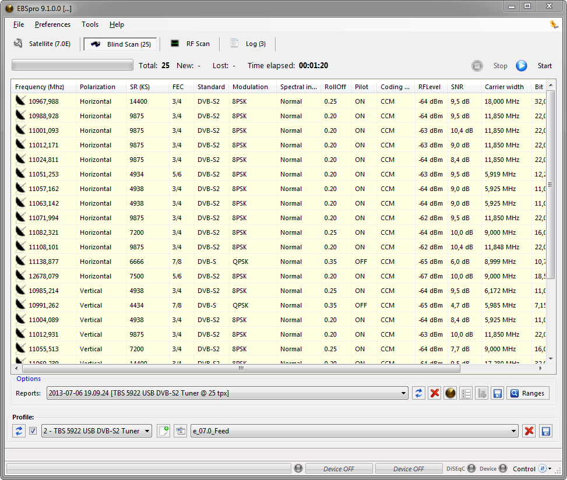Toggle the Profile device checkbox
The width and height of the screenshot is (567, 480).
[x=33, y=431]
